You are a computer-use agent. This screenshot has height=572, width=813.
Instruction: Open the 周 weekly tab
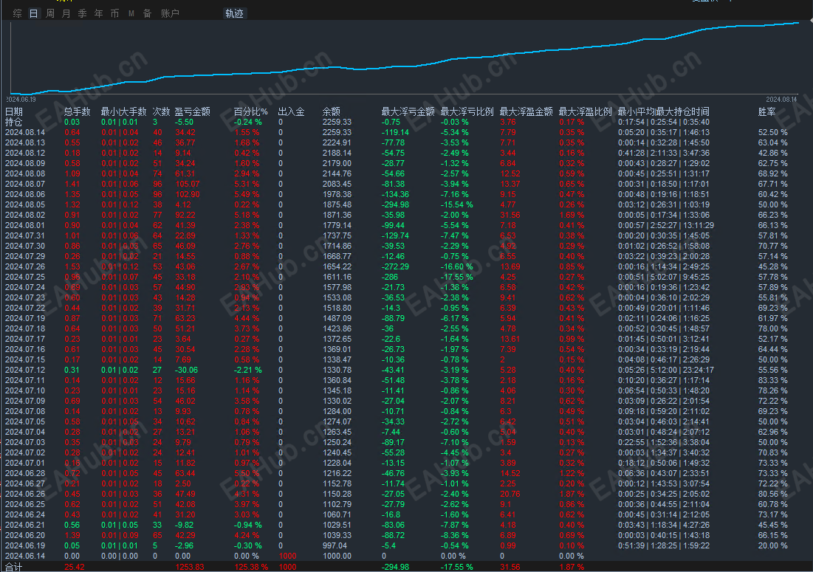click(49, 13)
